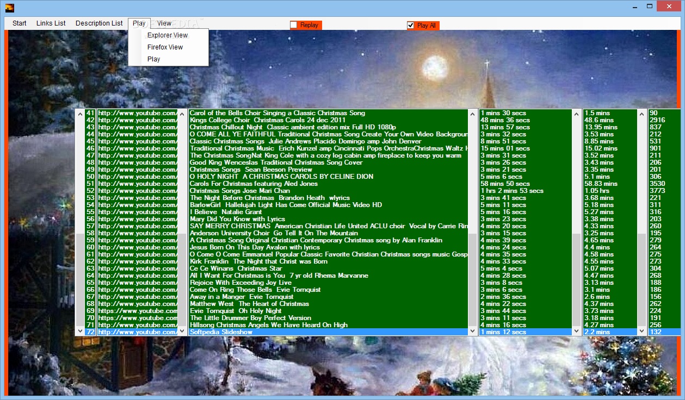
Task: Select 'Ce Ce Winans Christmas Star' row
Action: click(x=328, y=268)
